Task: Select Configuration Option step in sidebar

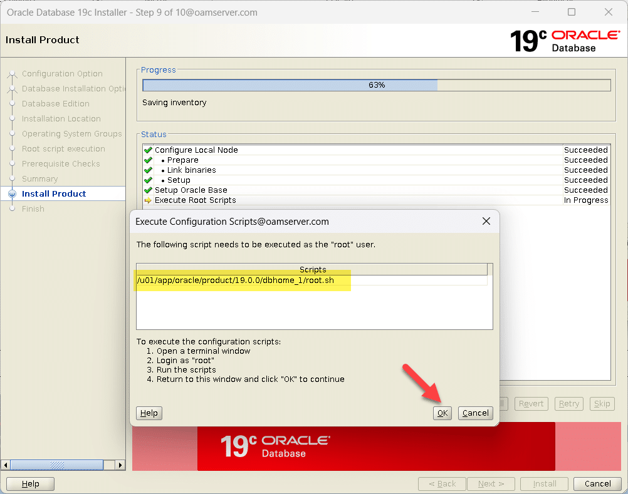Action: 62,74
